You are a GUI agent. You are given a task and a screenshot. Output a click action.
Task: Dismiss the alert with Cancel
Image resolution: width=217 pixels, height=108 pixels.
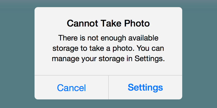71,87
